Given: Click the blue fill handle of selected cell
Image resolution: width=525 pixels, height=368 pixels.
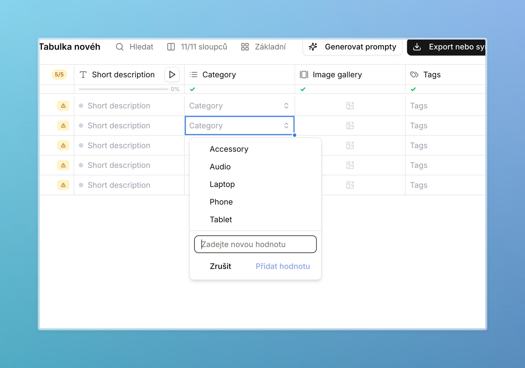Looking at the screenshot, I should click(294, 135).
